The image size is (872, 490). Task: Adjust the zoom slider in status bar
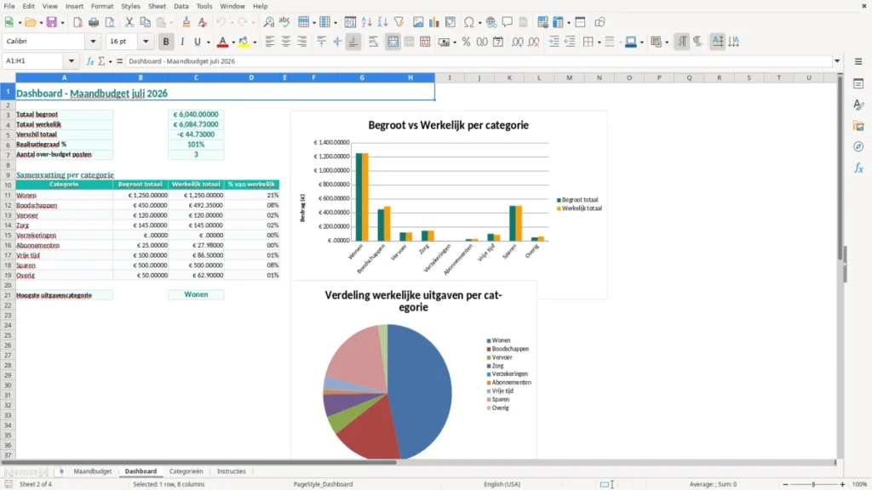(813, 484)
